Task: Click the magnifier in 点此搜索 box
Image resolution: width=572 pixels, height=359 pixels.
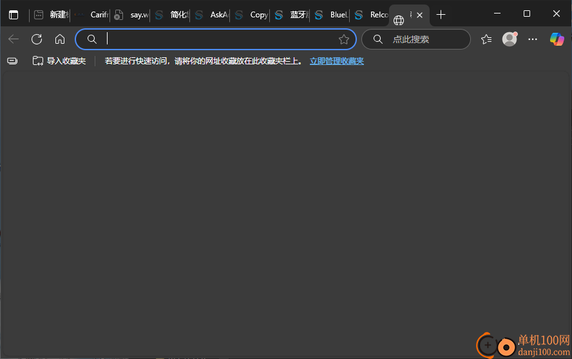Action: tap(378, 39)
